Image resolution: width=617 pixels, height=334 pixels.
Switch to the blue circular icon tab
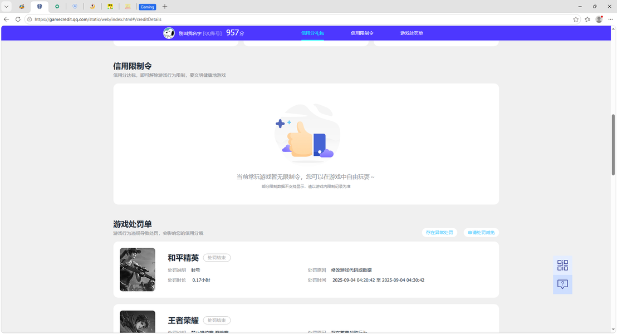(75, 7)
